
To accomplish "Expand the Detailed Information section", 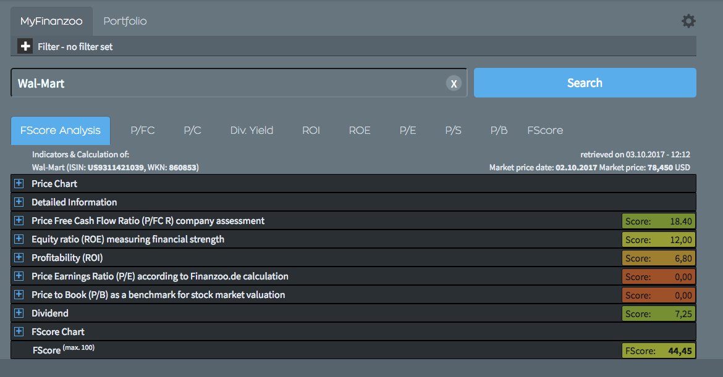I will pyautogui.click(x=19, y=202).
